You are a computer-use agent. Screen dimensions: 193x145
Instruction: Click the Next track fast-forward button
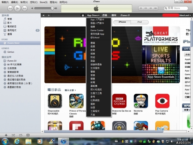[x=24, y=8]
